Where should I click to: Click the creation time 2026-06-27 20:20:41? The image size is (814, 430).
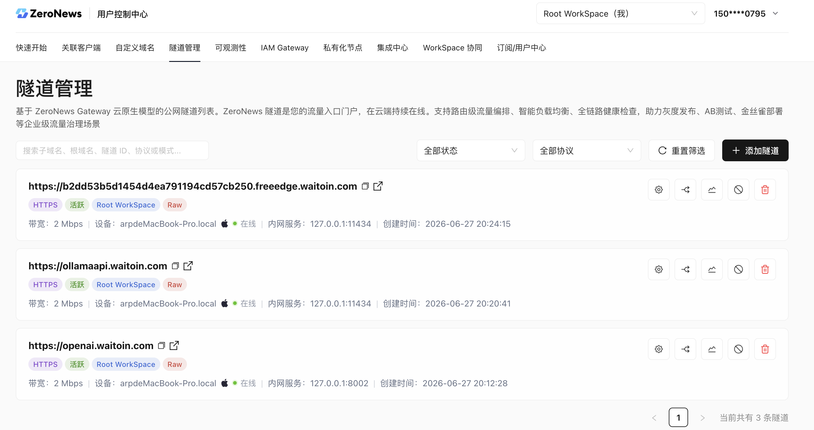tap(468, 303)
